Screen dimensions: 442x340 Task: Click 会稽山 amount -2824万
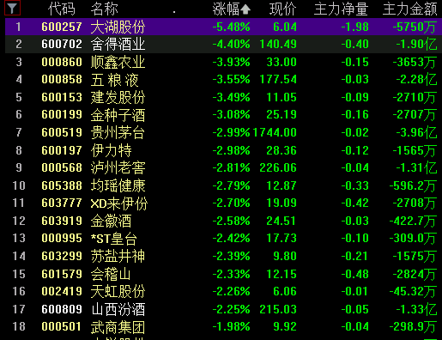coord(415,274)
